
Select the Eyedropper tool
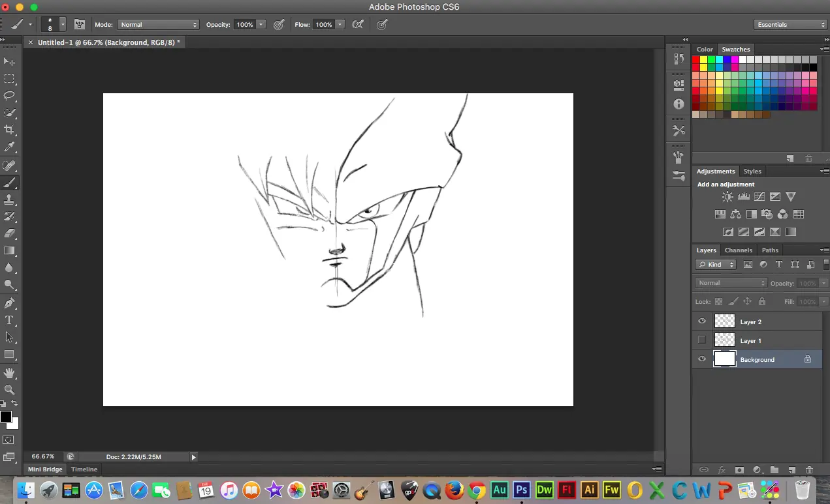(x=9, y=147)
